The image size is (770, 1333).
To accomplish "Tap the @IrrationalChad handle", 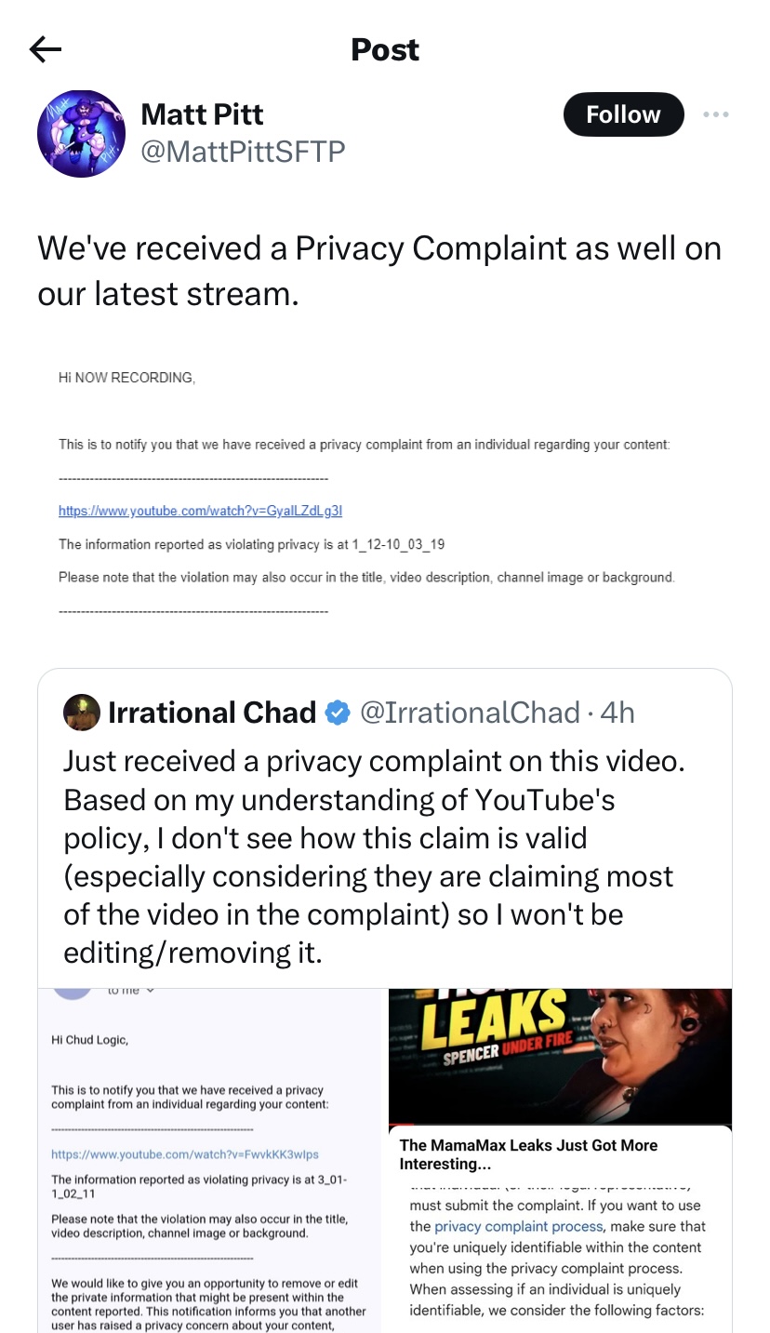I will (x=470, y=713).
